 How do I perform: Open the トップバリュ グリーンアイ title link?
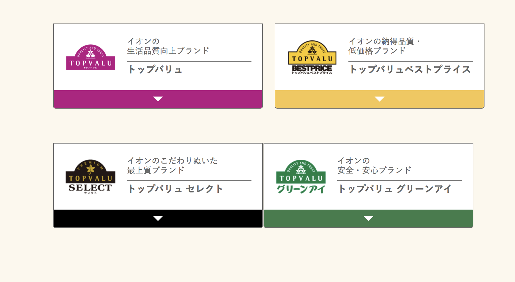(x=395, y=189)
